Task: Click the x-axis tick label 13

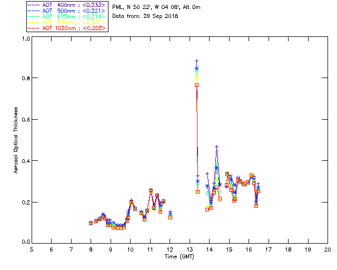Action: (x=190, y=249)
